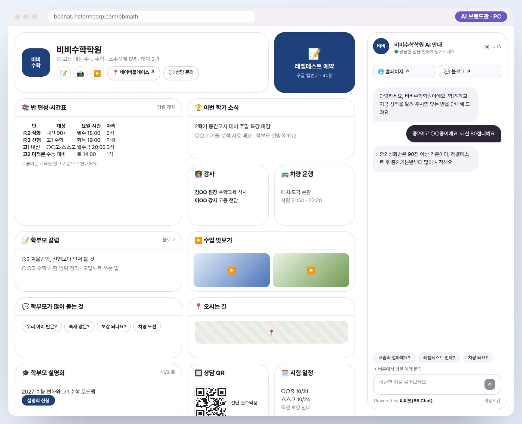Viewport: 522px width, 424px height.
Task: Click the 고1 내신 class row
Action: click(x=69, y=147)
